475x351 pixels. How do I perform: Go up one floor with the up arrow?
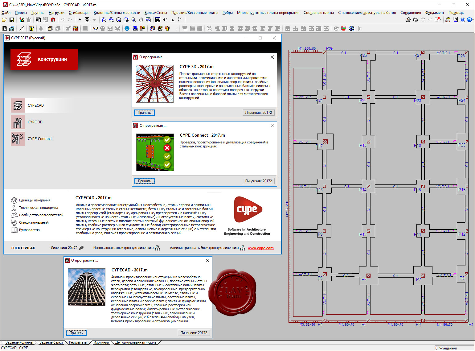click(80, 20)
